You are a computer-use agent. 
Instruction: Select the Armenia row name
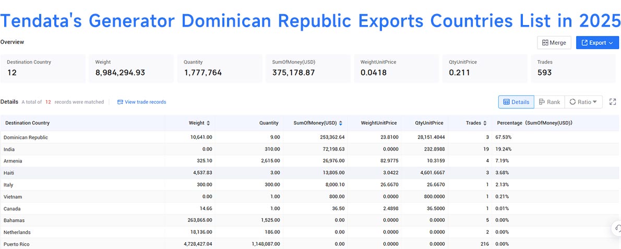point(13,161)
